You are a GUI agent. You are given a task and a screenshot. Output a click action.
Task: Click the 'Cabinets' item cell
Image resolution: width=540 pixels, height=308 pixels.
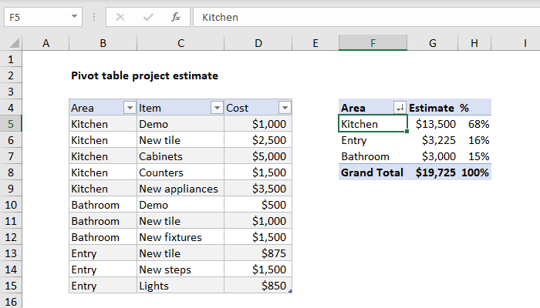[x=181, y=156]
